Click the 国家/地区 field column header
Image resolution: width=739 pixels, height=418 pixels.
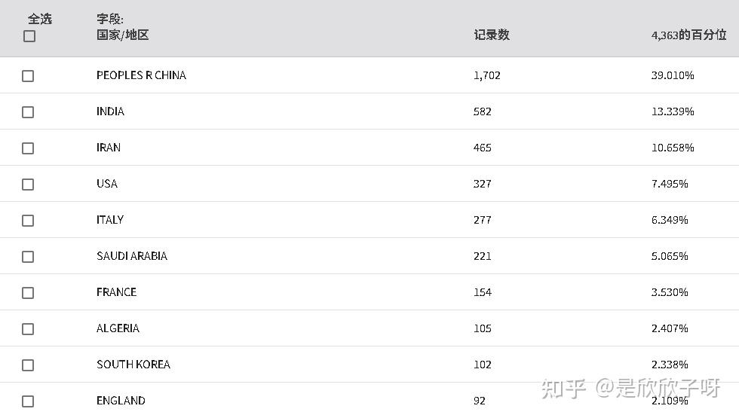122,35
